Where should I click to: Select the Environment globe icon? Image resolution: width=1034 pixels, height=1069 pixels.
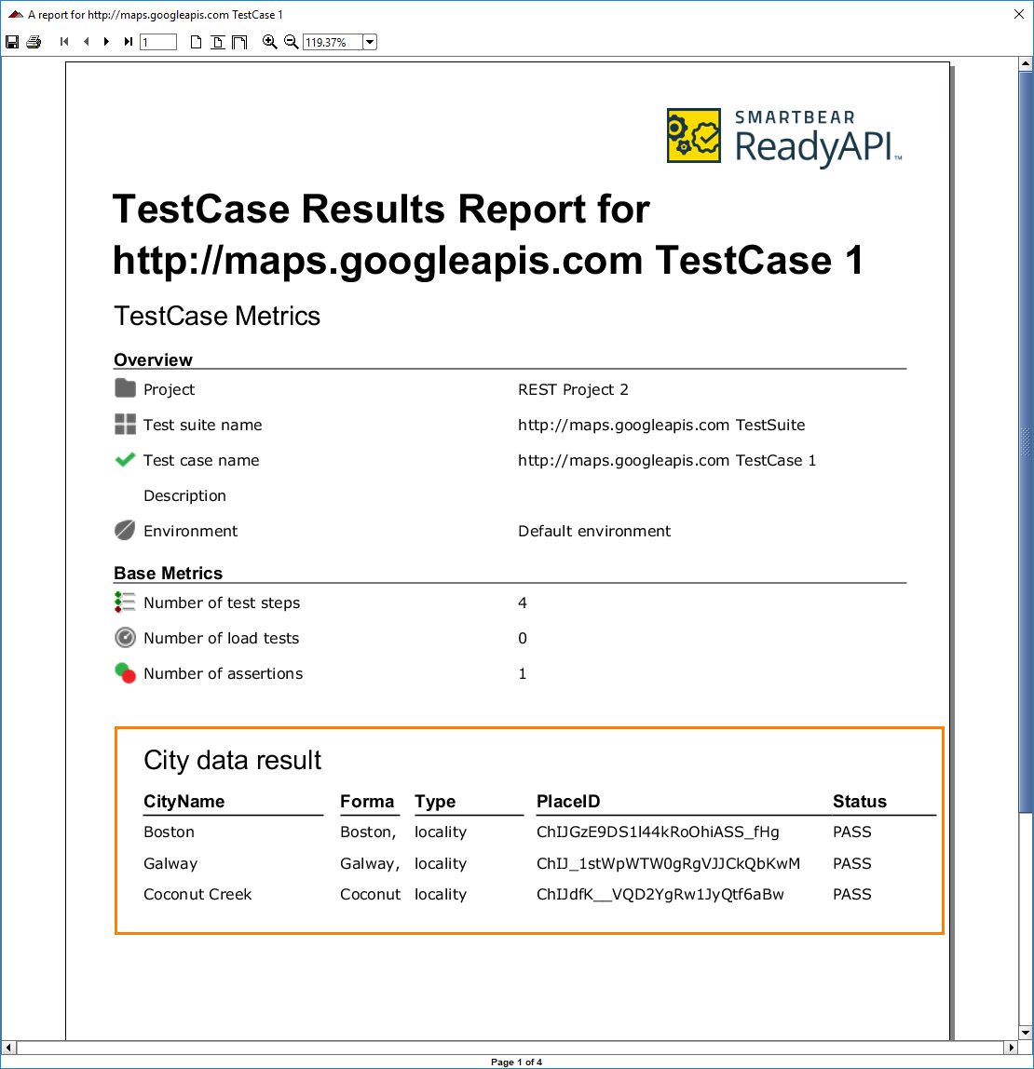[x=124, y=530]
